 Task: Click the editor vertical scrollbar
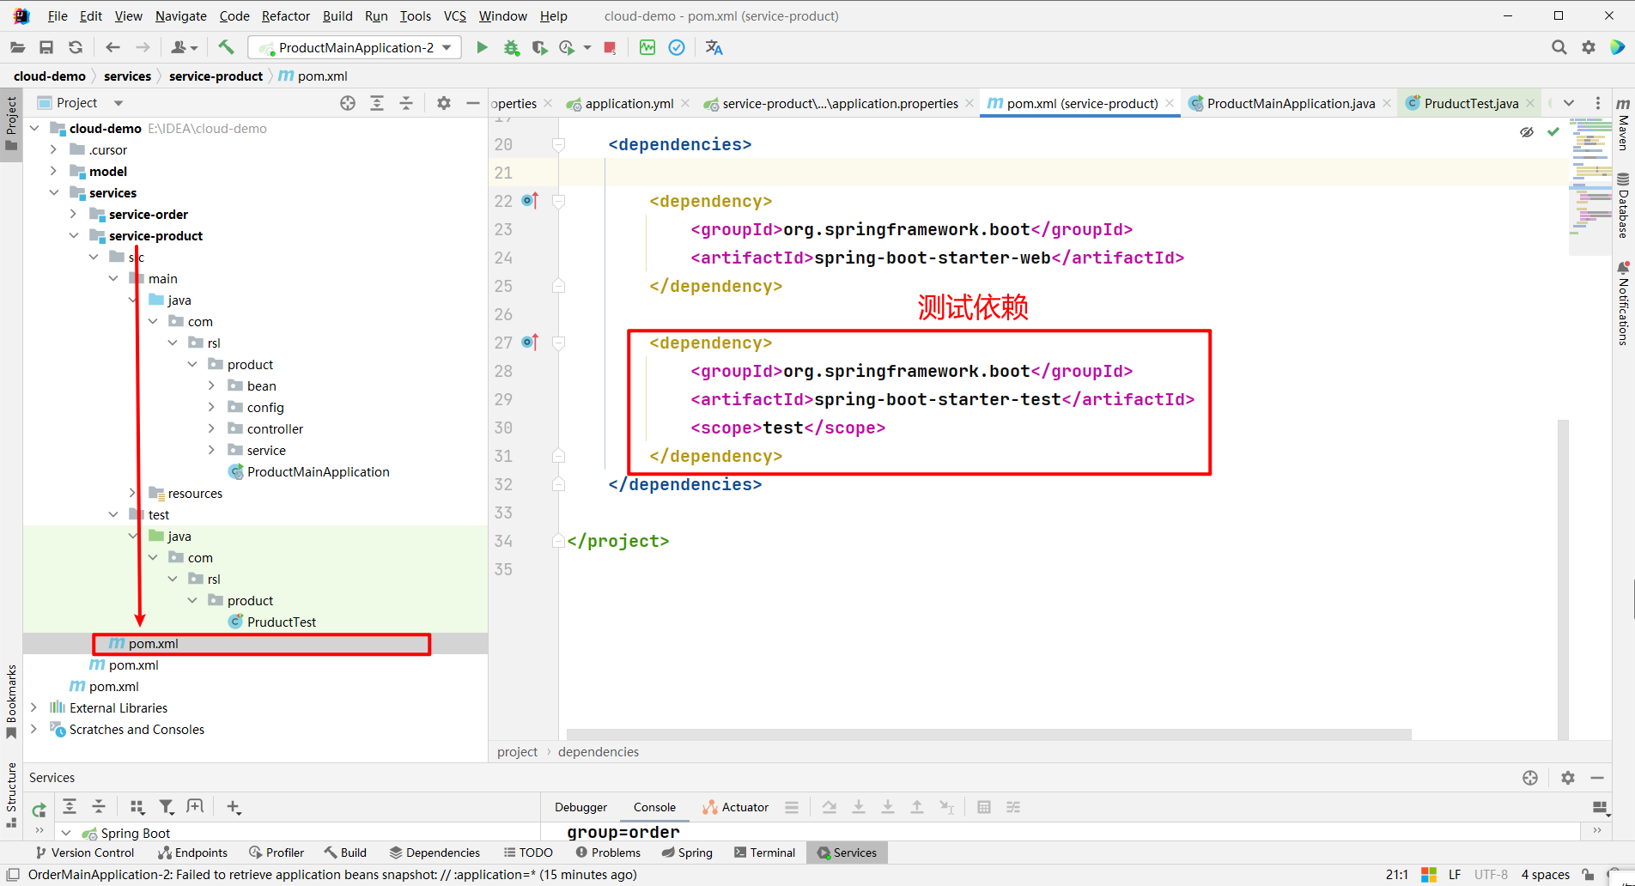(1563, 580)
